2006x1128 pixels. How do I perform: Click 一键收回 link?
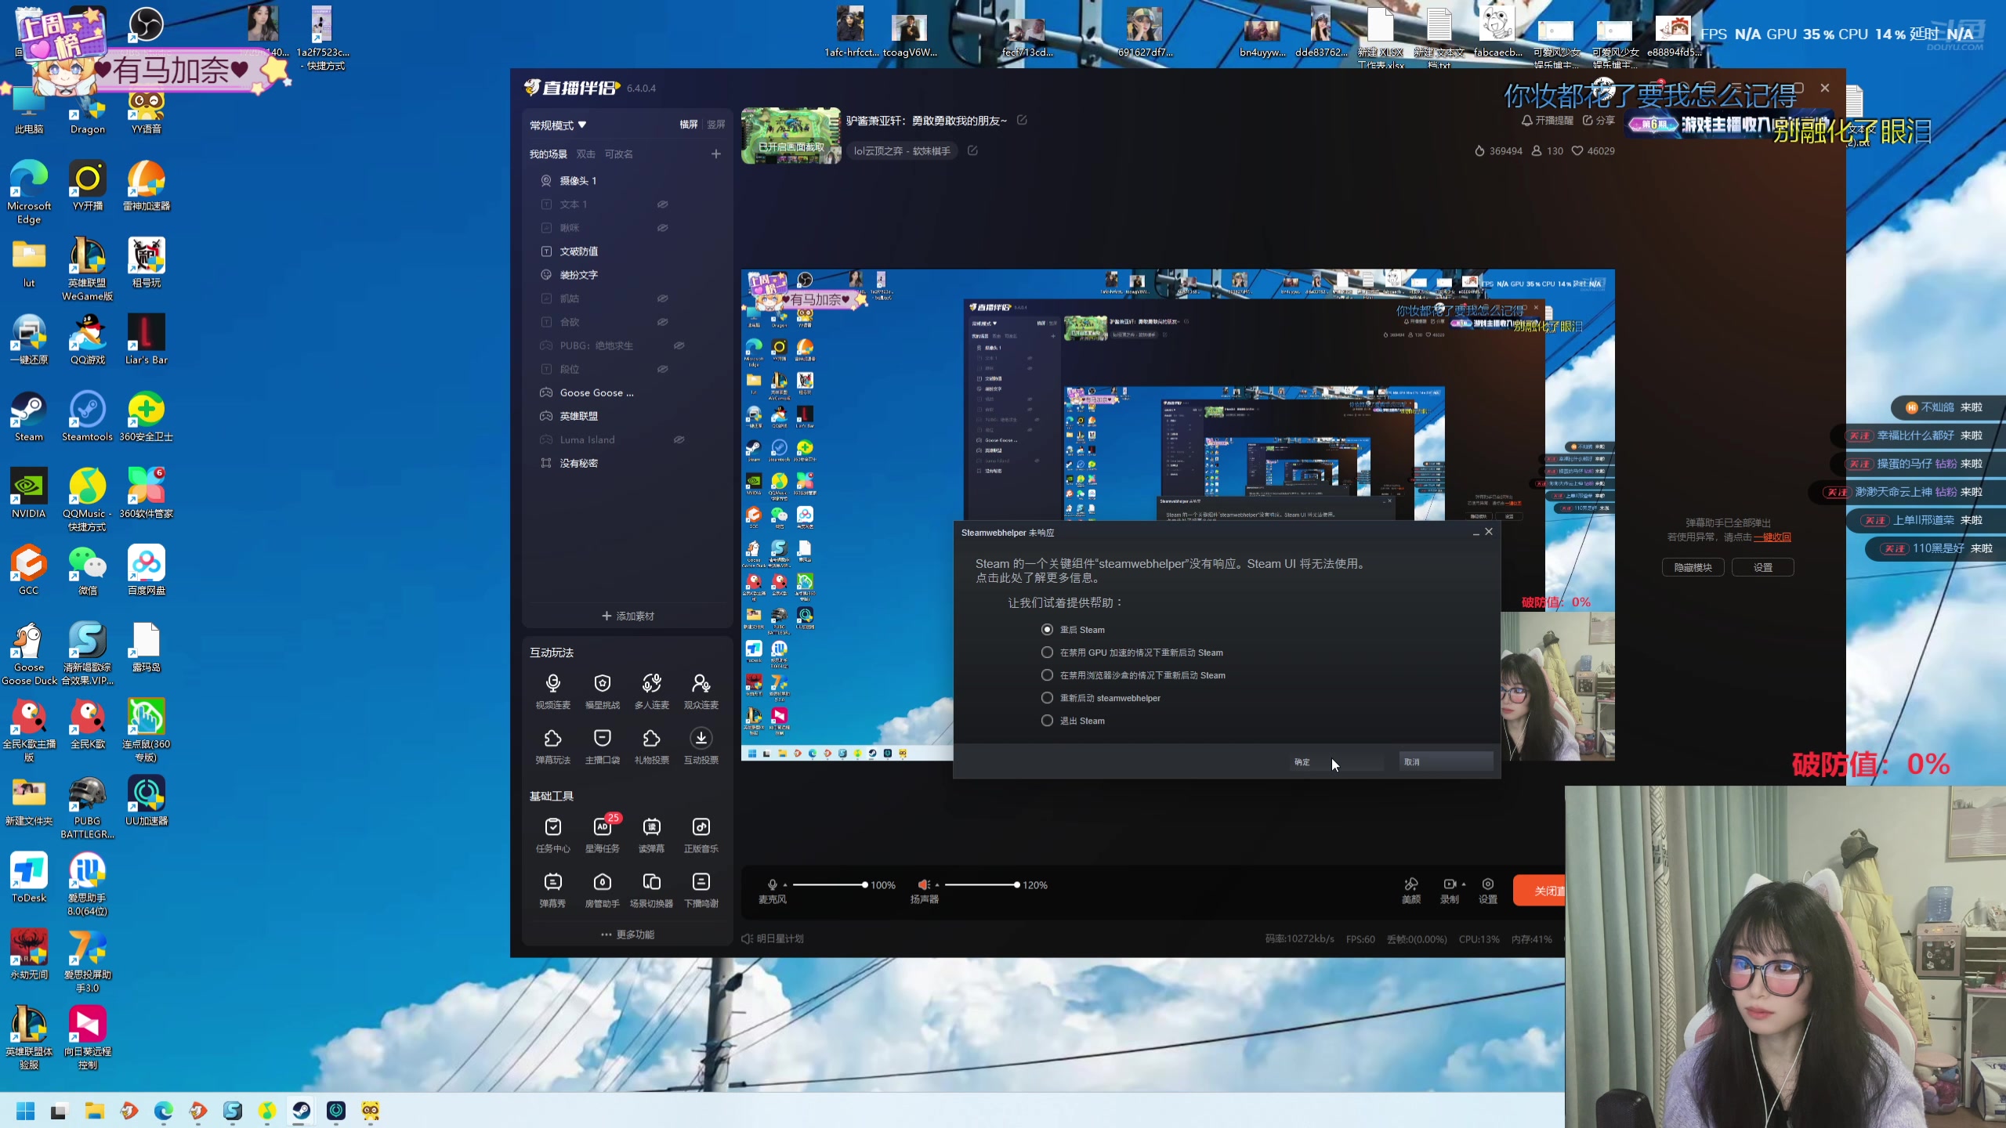(x=1772, y=537)
